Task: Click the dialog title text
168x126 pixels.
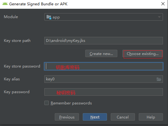Action: click(38, 4)
